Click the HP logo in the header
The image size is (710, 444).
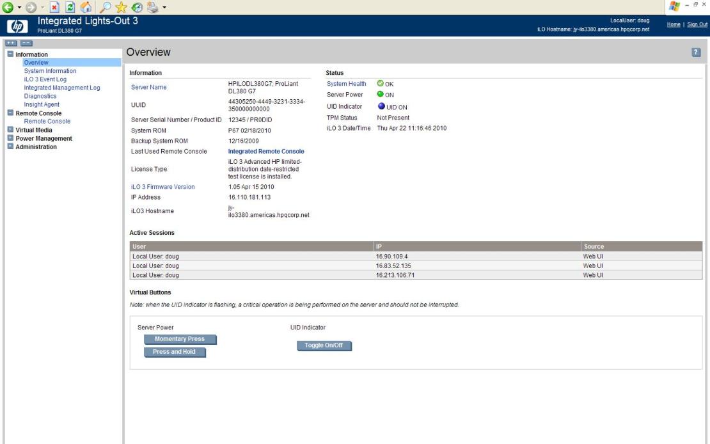pos(17,26)
